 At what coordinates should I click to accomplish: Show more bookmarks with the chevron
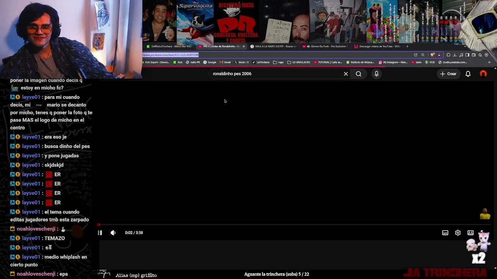pyautogui.click(x=489, y=62)
